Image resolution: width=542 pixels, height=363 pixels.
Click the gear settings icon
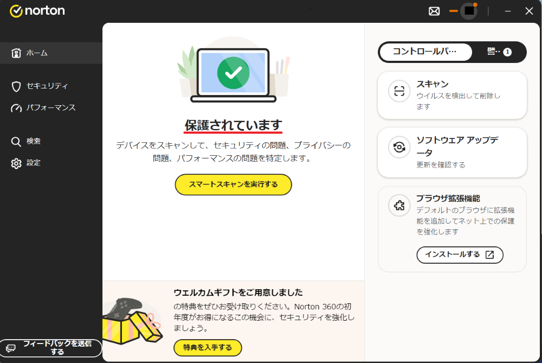click(16, 163)
